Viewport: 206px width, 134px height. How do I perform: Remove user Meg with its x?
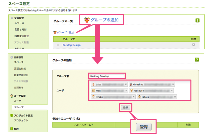pyautogui.click(x=126, y=90)
